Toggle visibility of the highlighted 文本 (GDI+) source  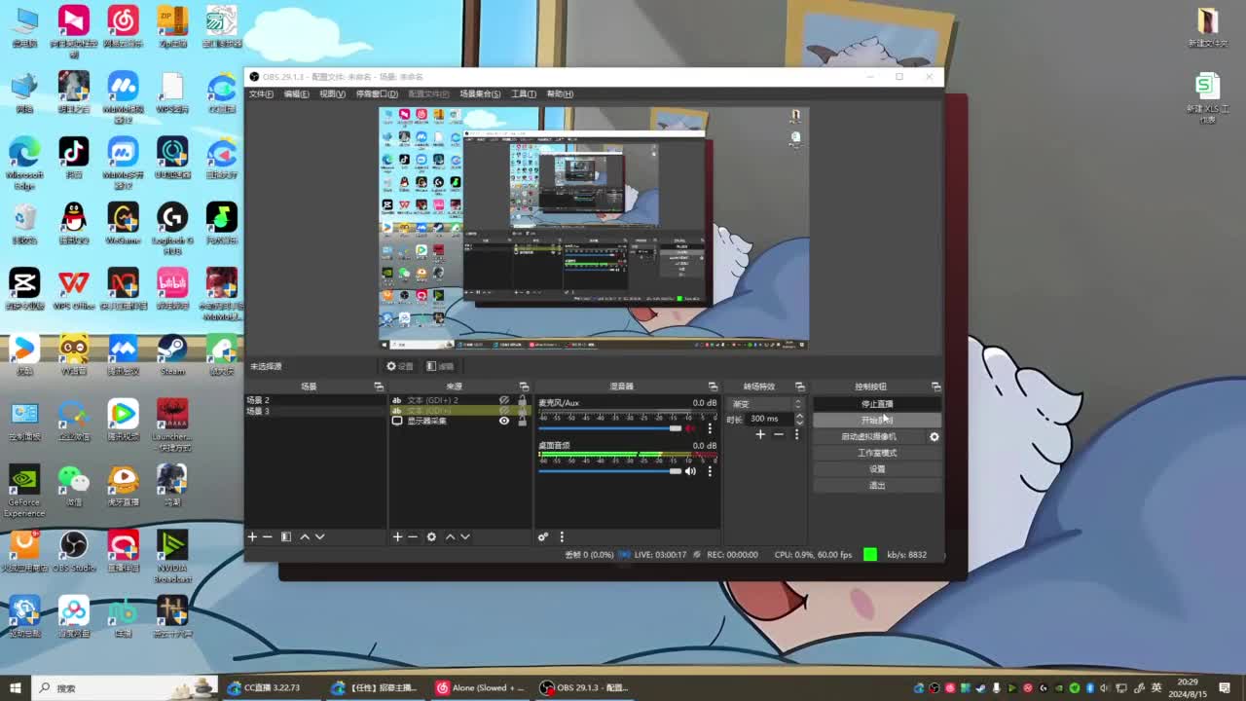(504, 410)
